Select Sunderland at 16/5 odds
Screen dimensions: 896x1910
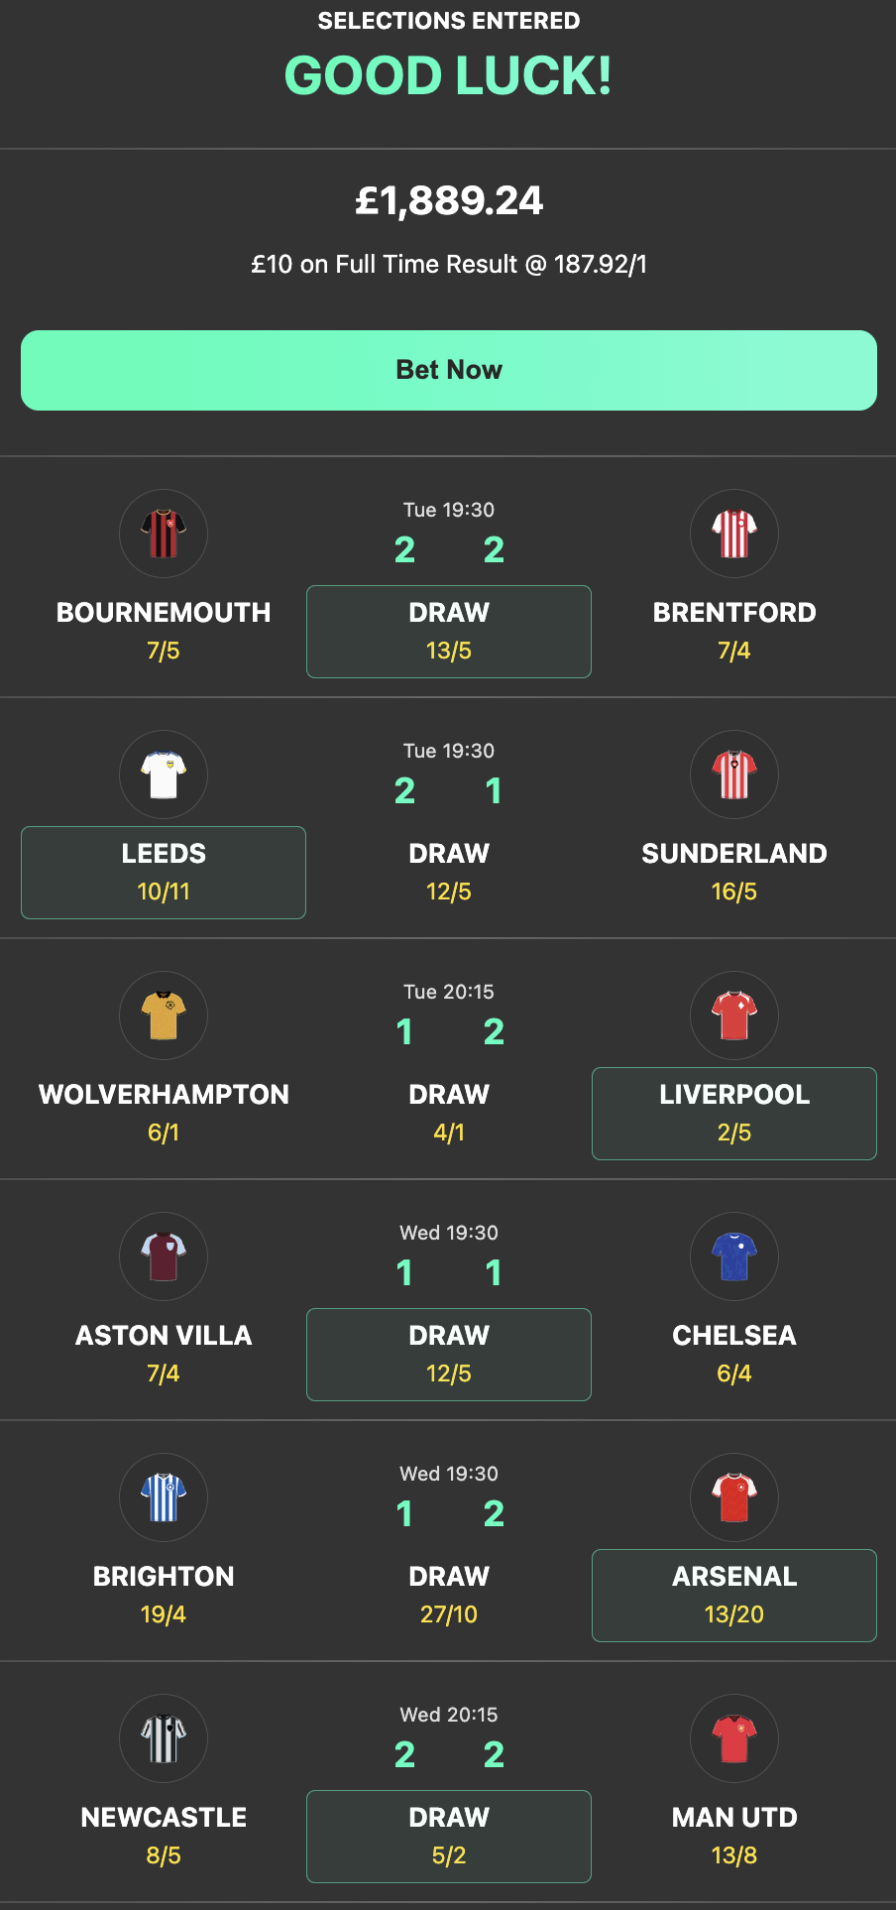(733, 872)
